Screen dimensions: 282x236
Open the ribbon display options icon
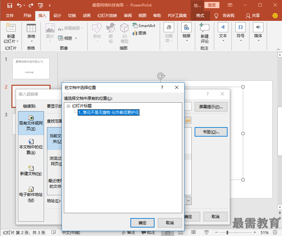[230, 5]
